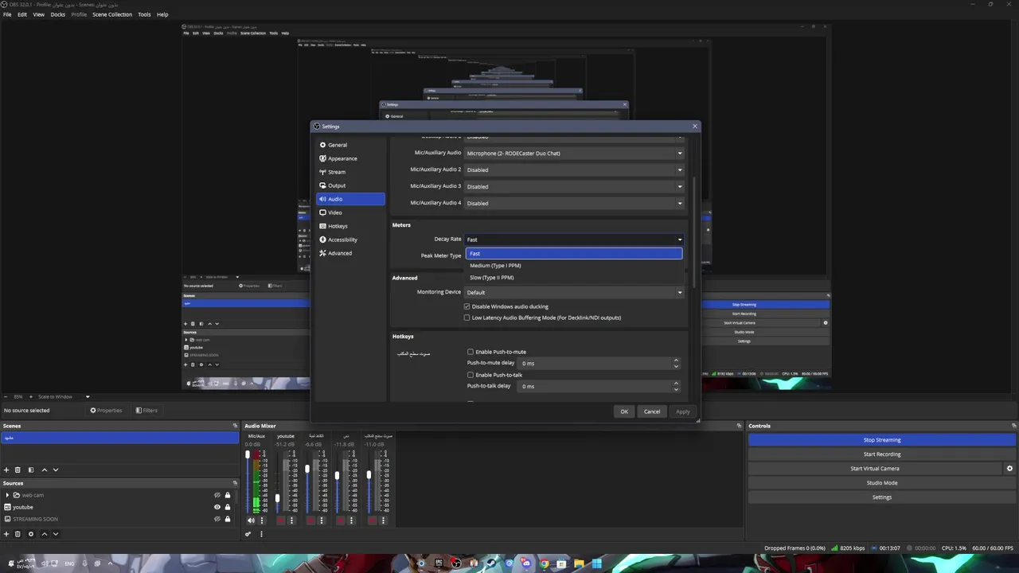Open Monitoring Device dropdown
1019x573 pixels.
pos(574,292)
